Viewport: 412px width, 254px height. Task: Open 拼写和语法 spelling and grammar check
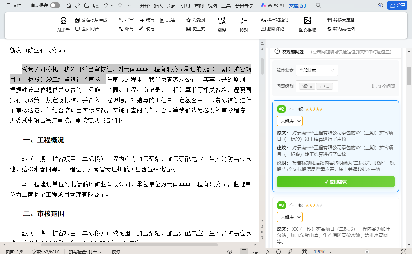[274, 20]
